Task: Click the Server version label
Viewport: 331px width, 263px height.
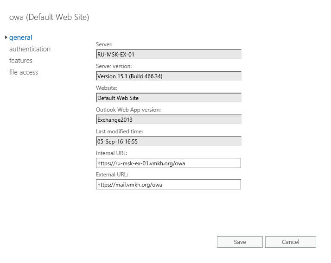Action: coord(114,66)
